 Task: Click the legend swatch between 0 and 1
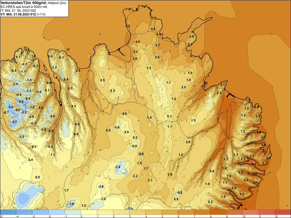point(89,212)
